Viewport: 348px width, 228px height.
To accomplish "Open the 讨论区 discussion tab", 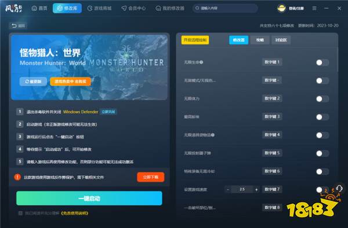I will point(281,40).
